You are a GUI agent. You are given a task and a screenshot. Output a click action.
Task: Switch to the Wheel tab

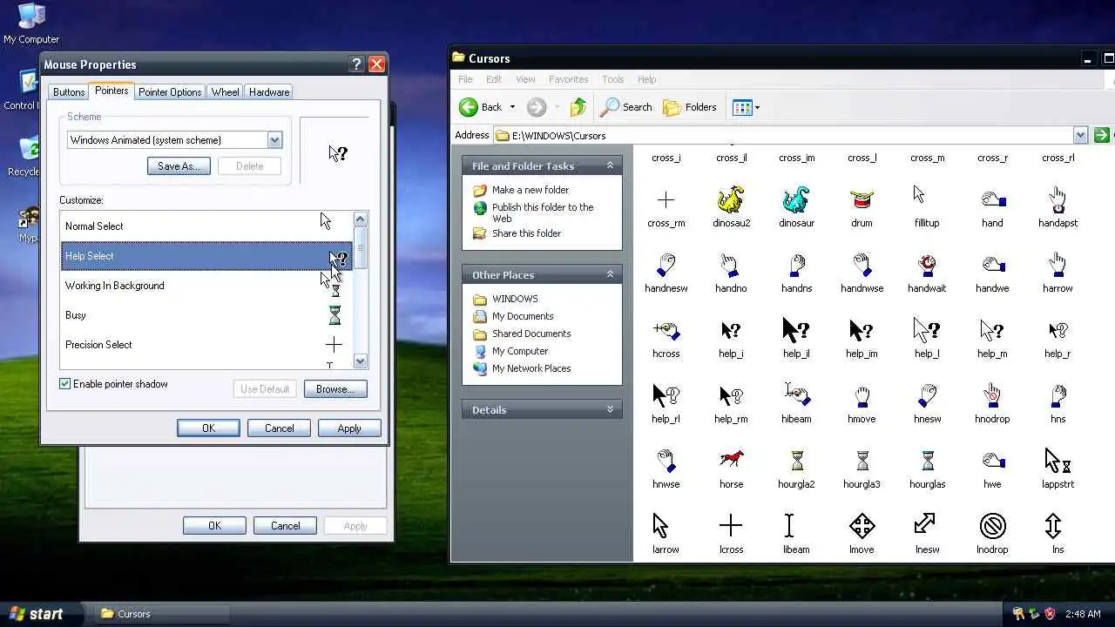pyautogui.click(x=225, y=92)
